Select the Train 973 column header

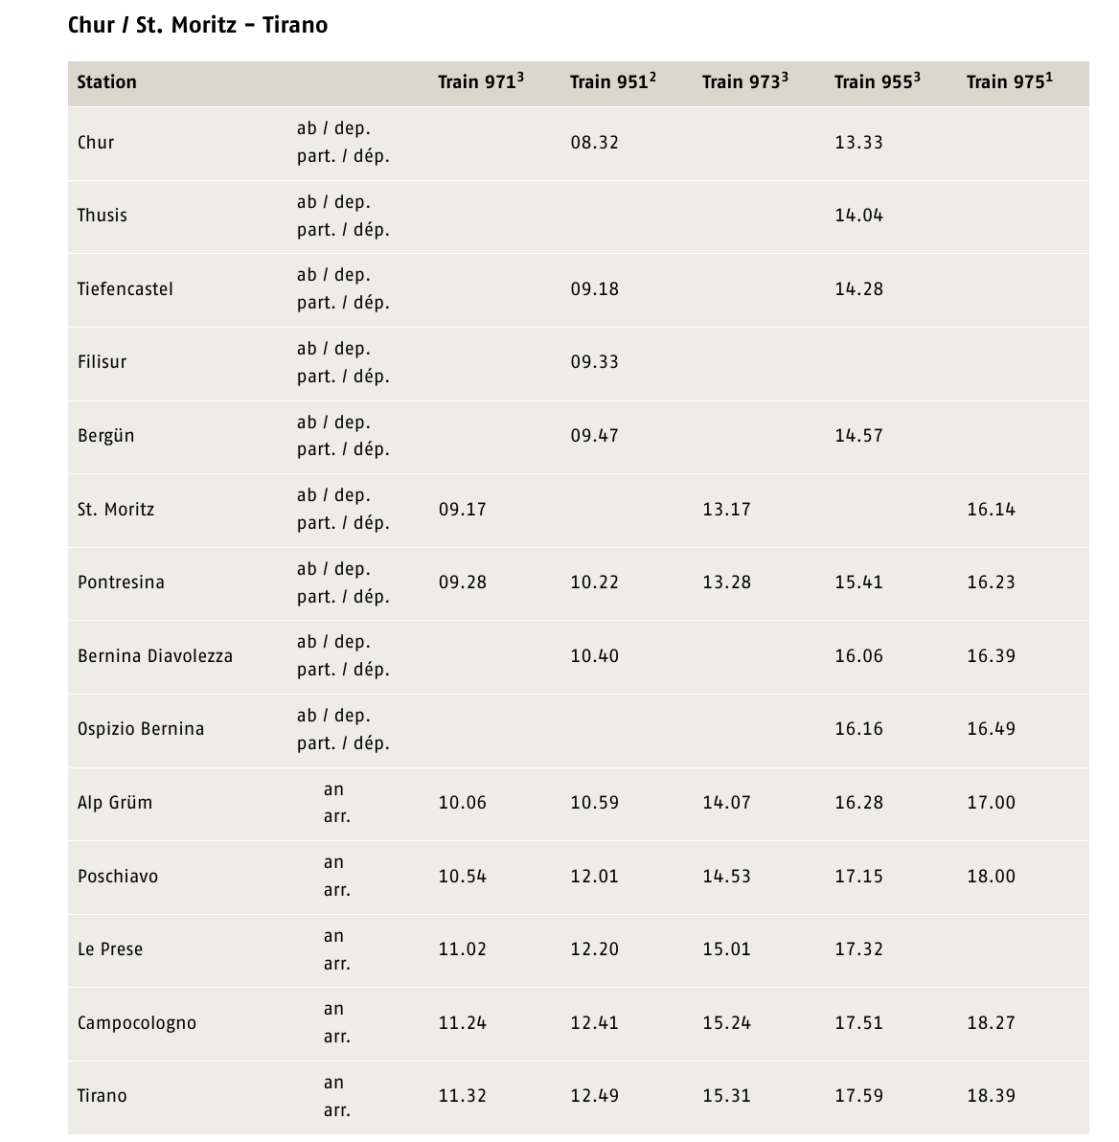pyautogui.click(x=745, y=80)
